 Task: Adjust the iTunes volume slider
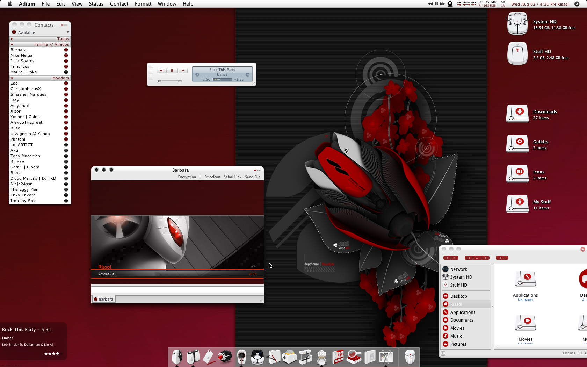click(x=172, y=81)
